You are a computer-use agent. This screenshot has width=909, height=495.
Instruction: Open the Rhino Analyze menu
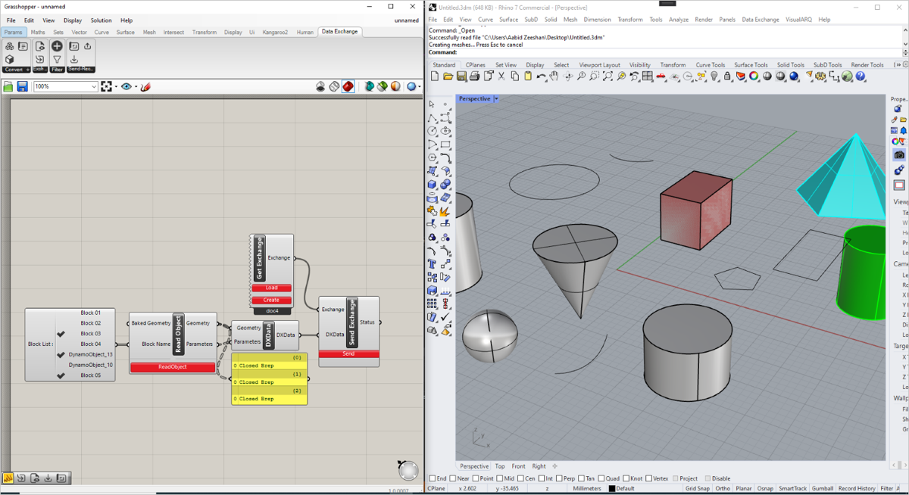pyautogui.click(x=679, y=20)
